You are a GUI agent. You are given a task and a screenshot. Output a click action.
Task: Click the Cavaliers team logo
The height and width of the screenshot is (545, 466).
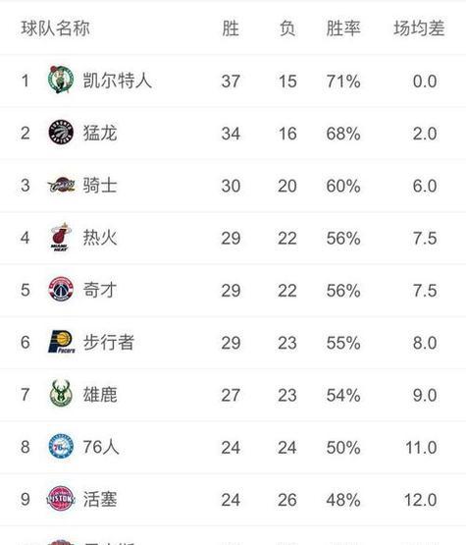(61, 185)
